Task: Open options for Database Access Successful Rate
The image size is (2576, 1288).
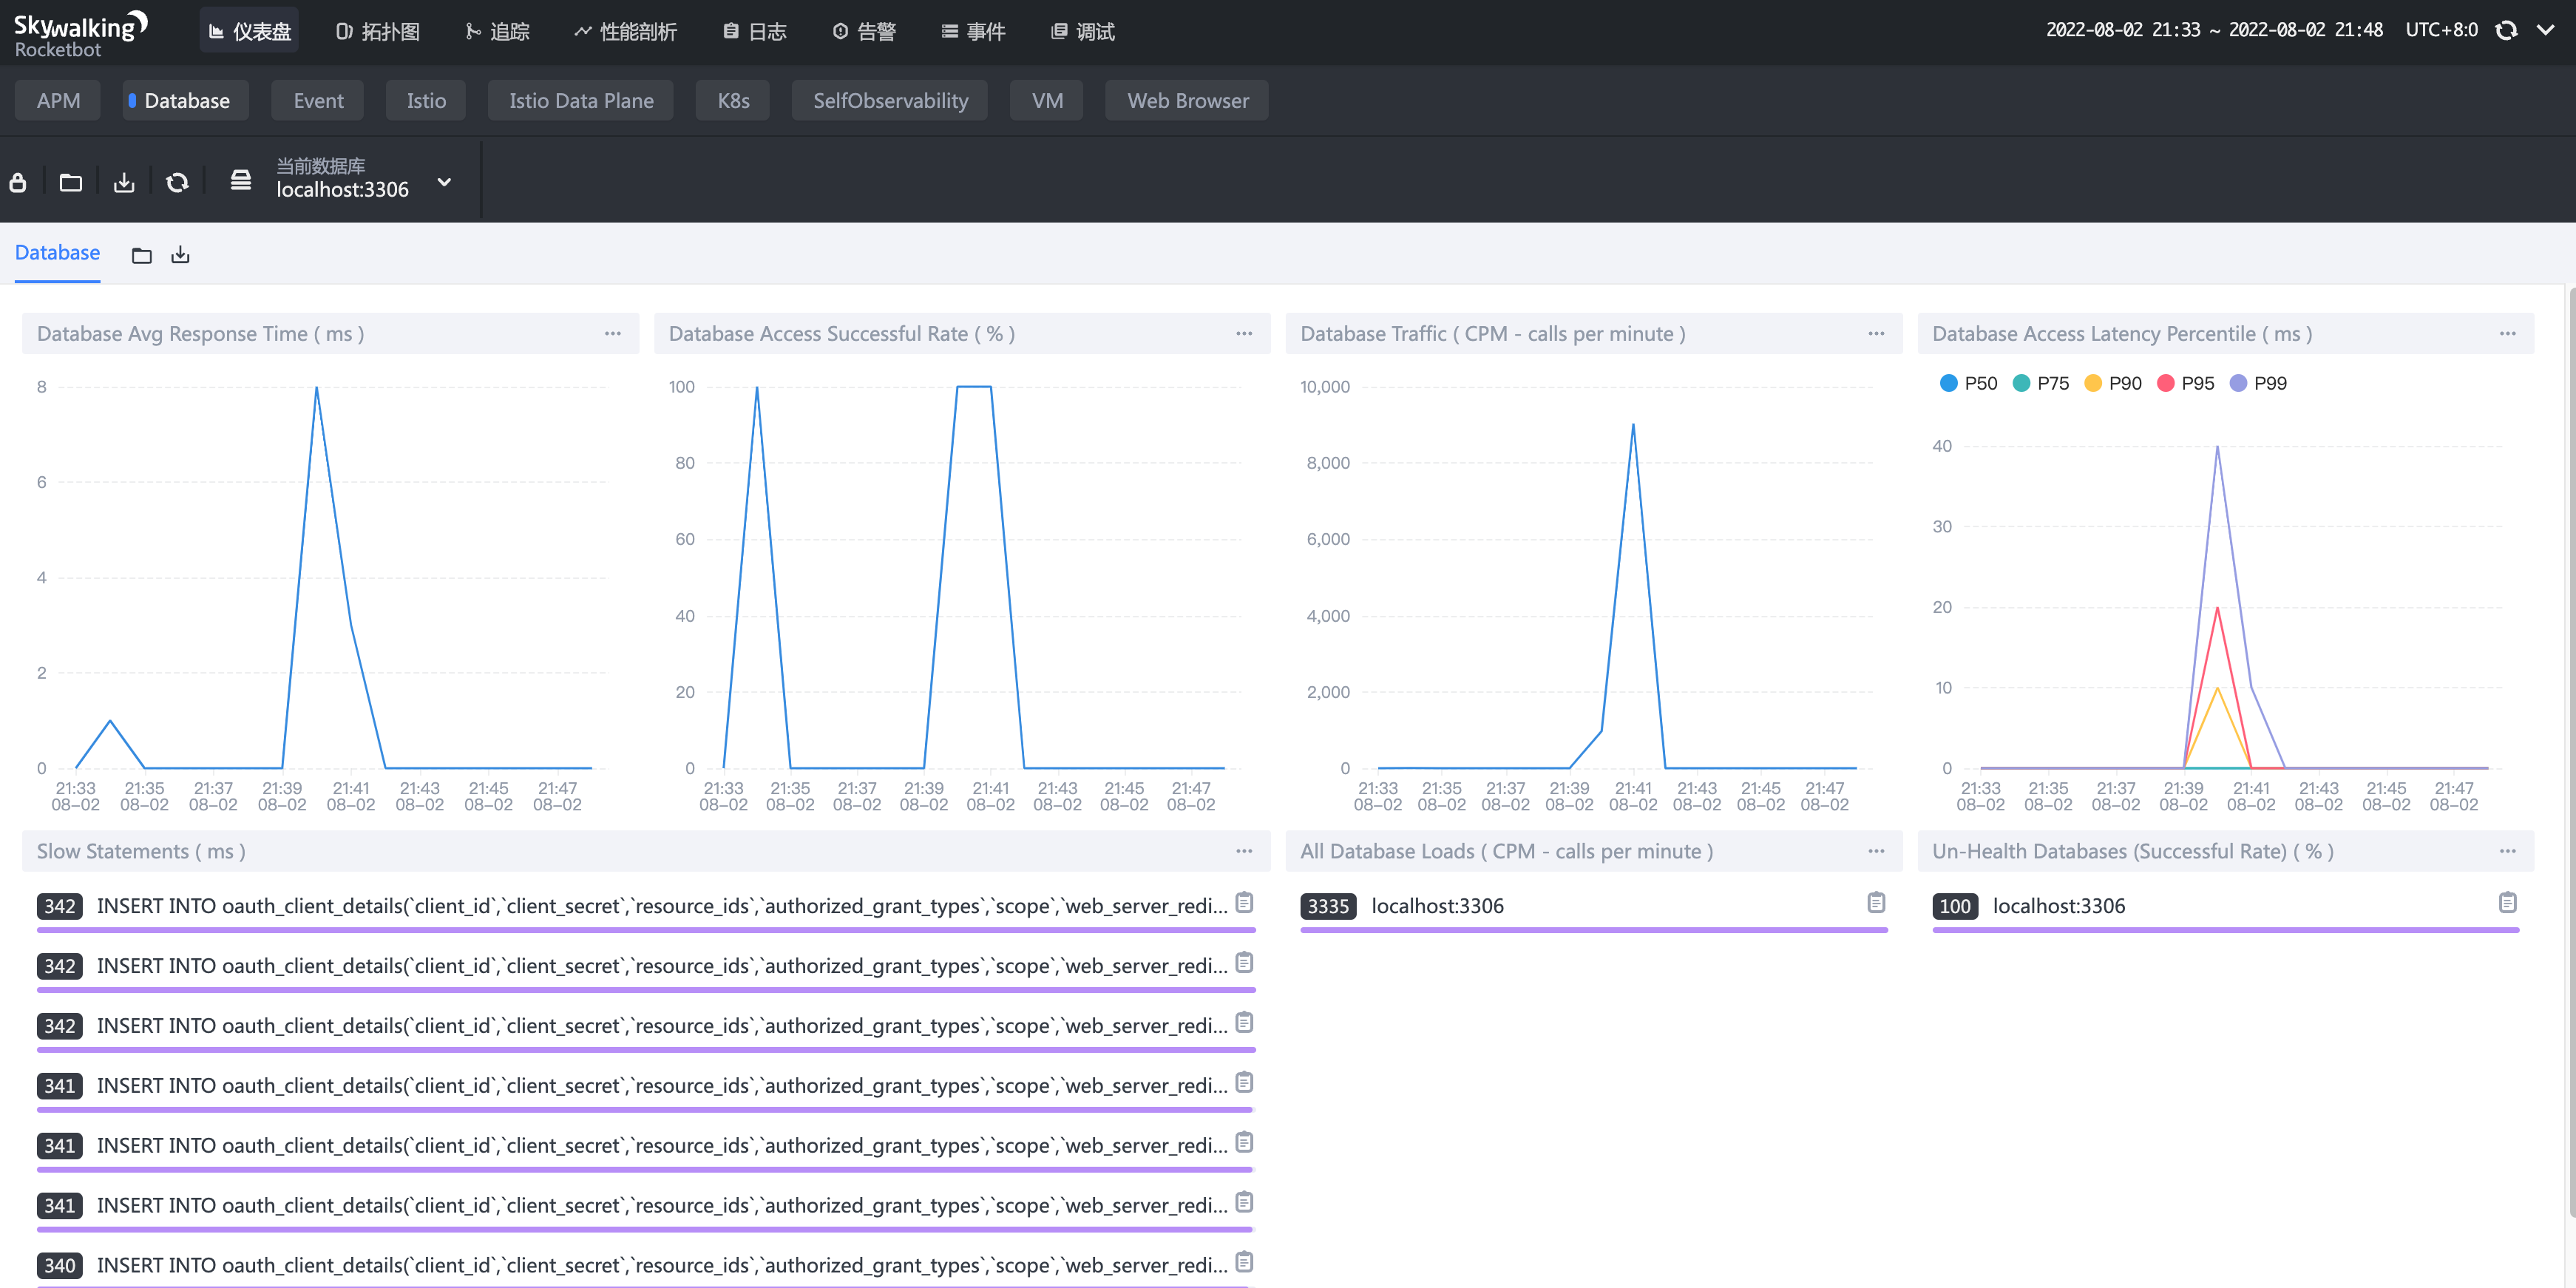Action: point(1244,334)
